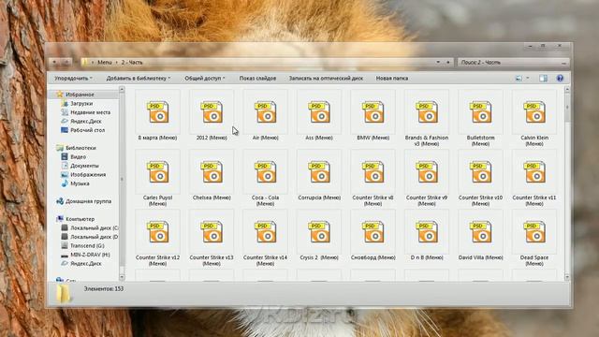The image size is (599, 337).
Task: Open 'Загрузки' in the sidebar
Action: coord(81,104)
